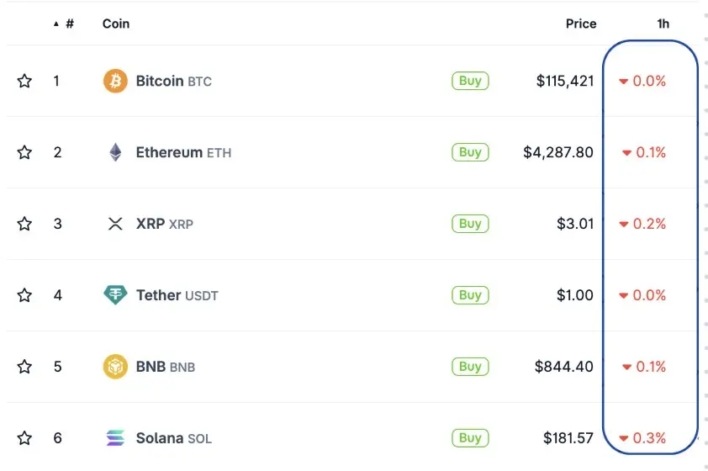Click the $3.01 XRP price cell

(575, 224)
